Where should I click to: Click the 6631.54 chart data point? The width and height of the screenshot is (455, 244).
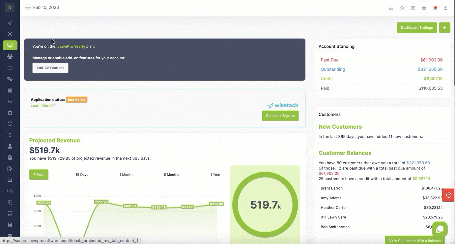click(130, 206)
